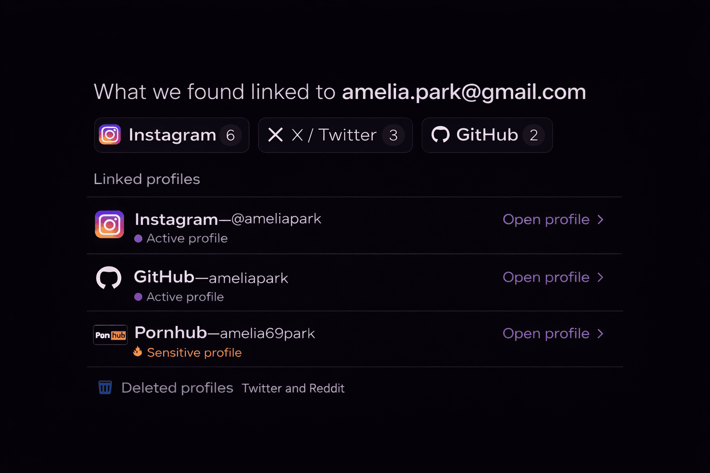
Task: Select the Pornhub logo in the list
Action: tap(110, 335)
